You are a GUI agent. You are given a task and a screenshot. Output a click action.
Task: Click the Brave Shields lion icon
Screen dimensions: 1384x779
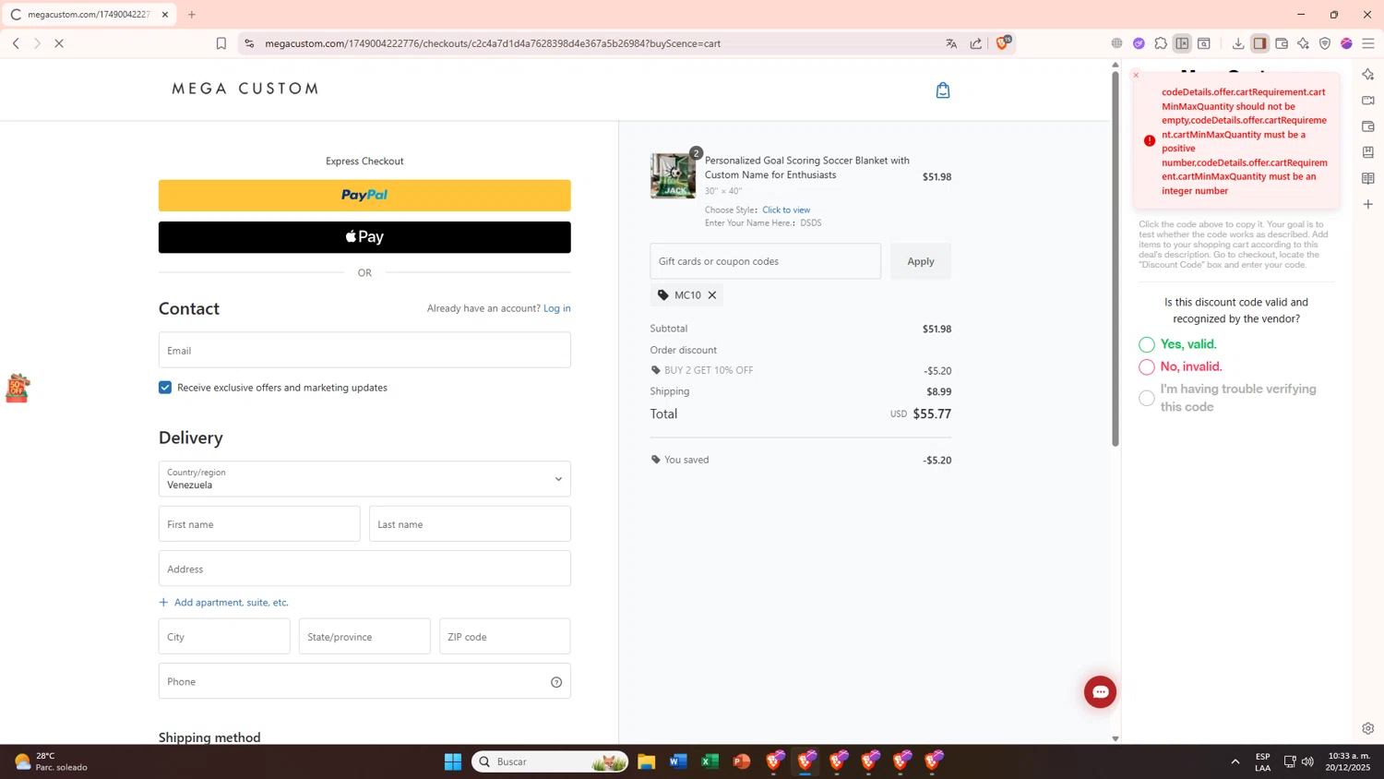(1003, 43)
